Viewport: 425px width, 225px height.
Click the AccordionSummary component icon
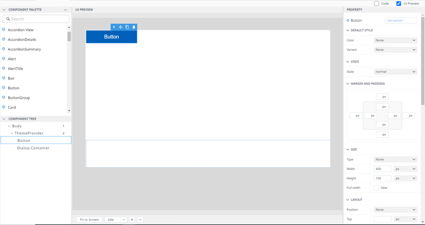click(x=4, y=49)
